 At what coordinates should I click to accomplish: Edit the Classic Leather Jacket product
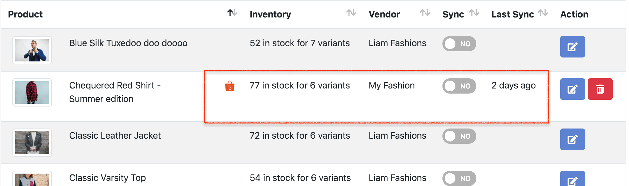click(x=572, y=139)
